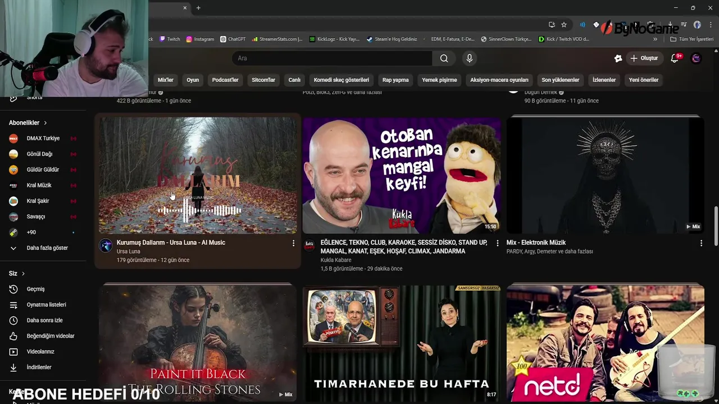Image resolution: width=719 pixels, height=404 pixels.
Task: Open Kurumuş Dallarım video title
Action: 171,243
